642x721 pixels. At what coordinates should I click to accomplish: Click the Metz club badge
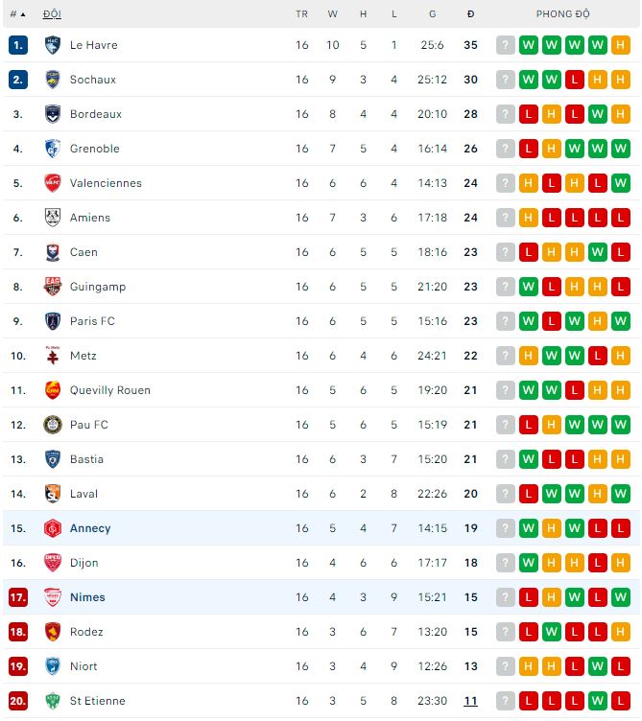(x=53, y=356)
